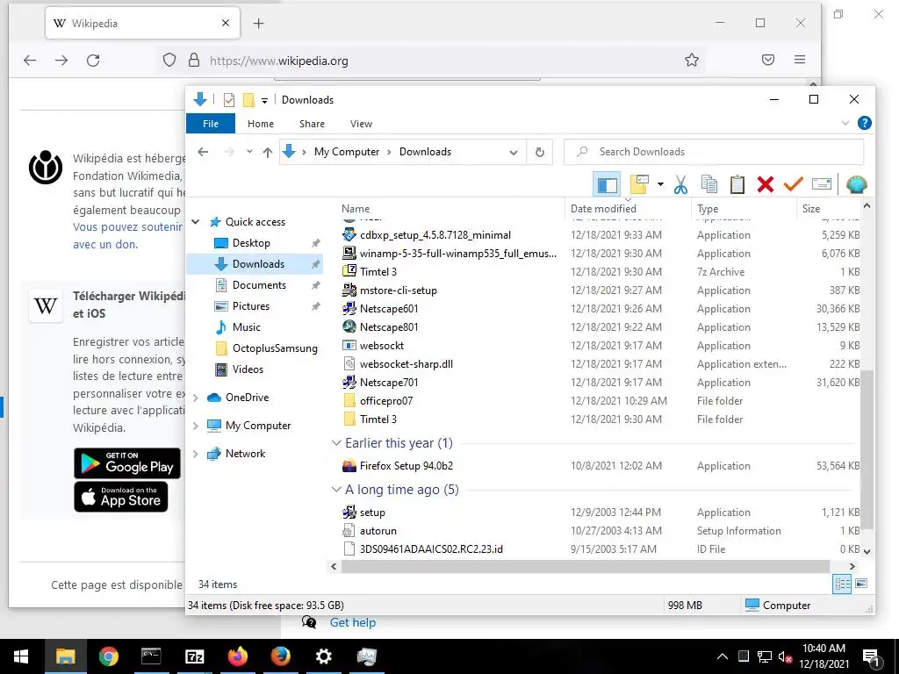Open the Windows Start menu
Screen dimensions: 899x674
click(21, 656)
